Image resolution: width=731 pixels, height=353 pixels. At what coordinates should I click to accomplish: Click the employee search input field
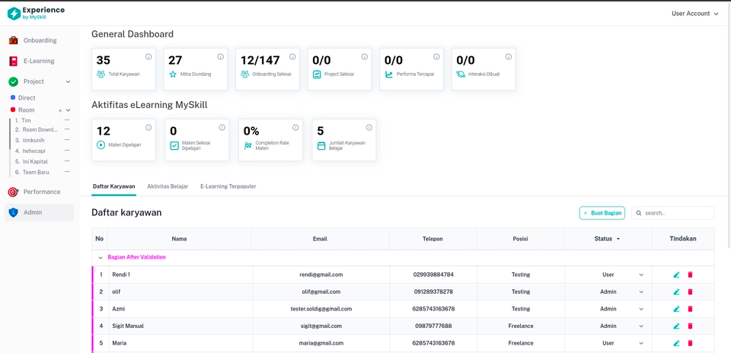pyautogui.click(x=677, y=213)
